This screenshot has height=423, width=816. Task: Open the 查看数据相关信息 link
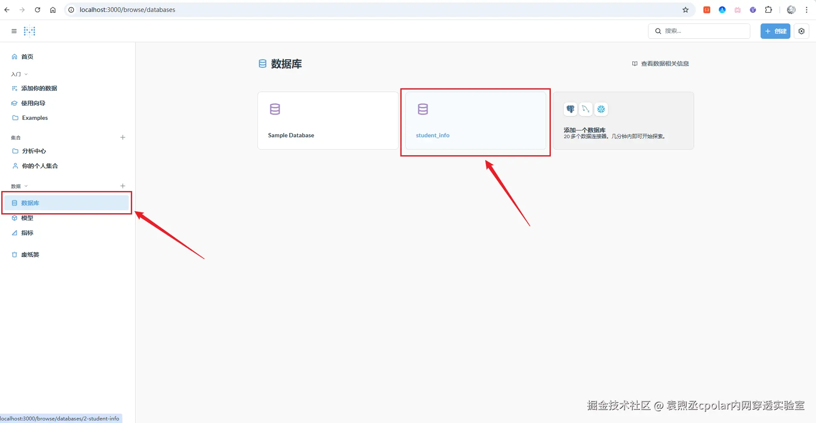[660, 64]
